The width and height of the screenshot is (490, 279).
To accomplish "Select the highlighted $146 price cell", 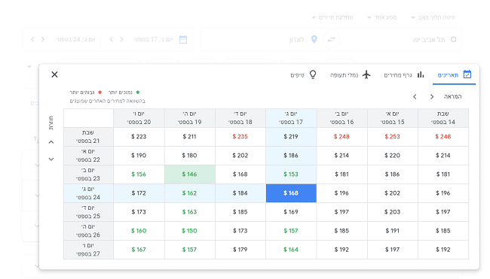I will [x=190, y=174].
